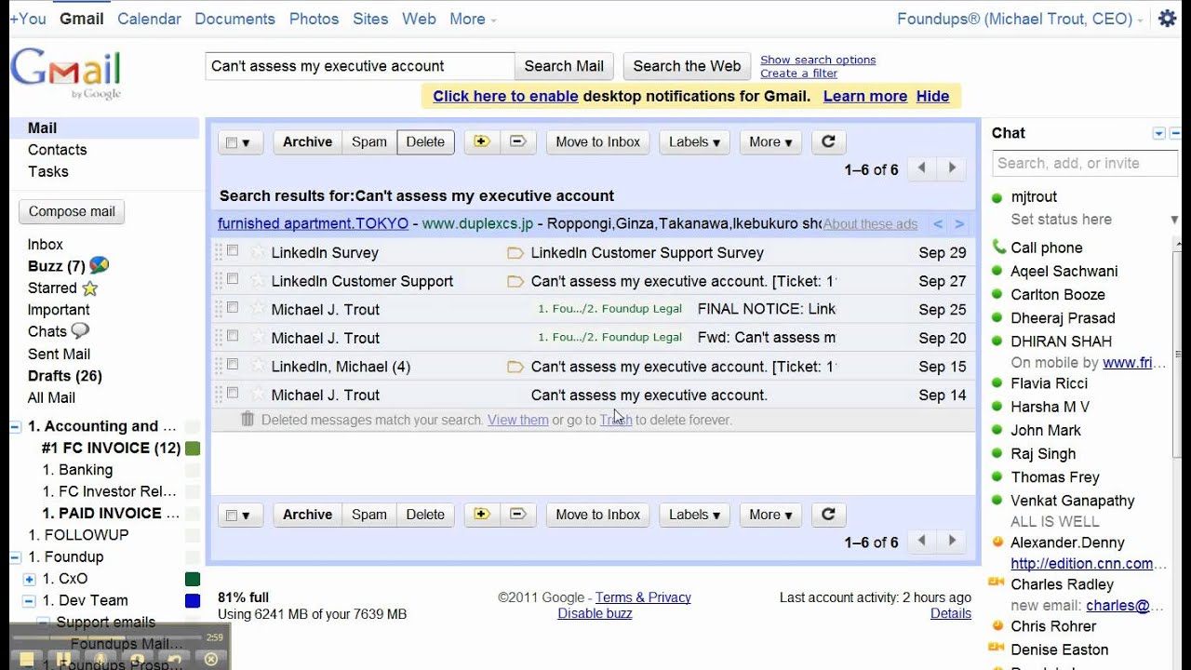Collapse the 1. Foundup label group
Viewport: 1191px width, 670px height.
click(x=16, y=557)
